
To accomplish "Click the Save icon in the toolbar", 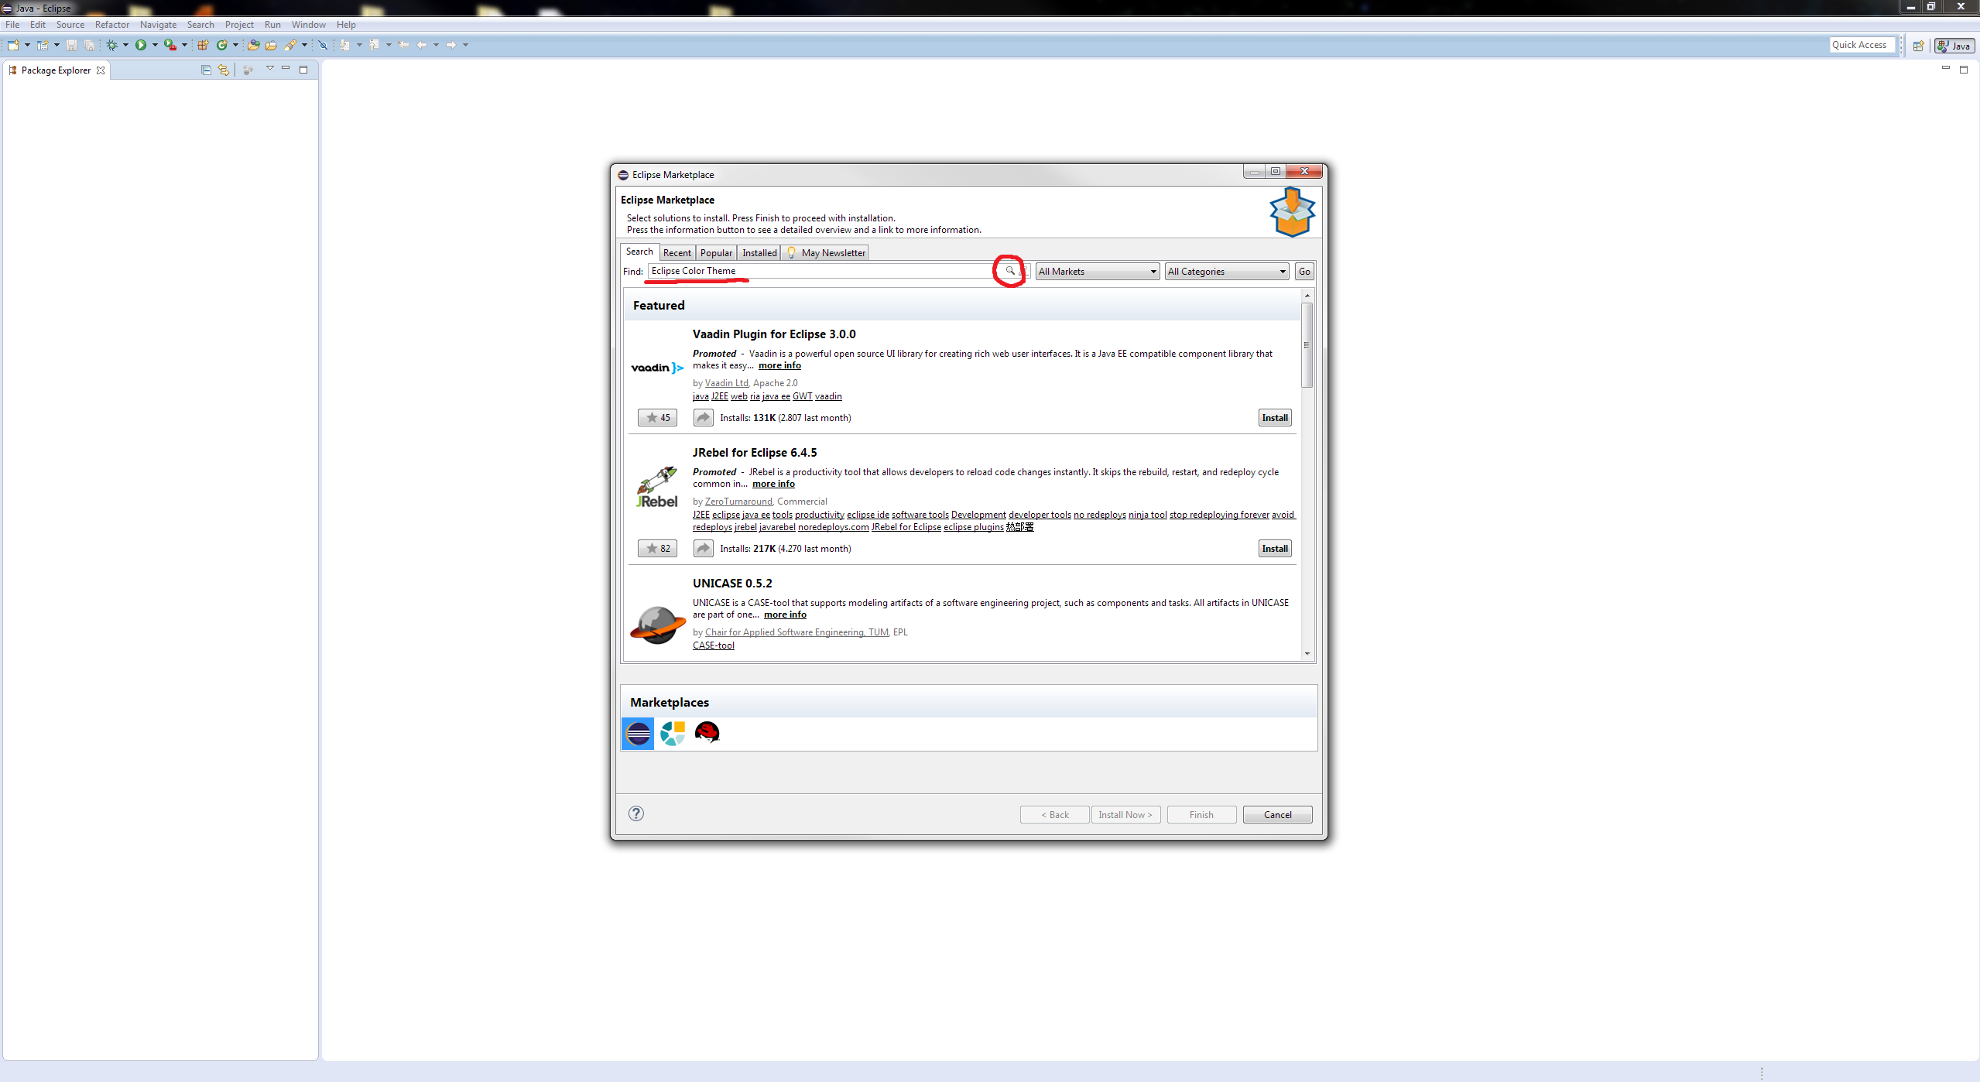I will (71, 44).
